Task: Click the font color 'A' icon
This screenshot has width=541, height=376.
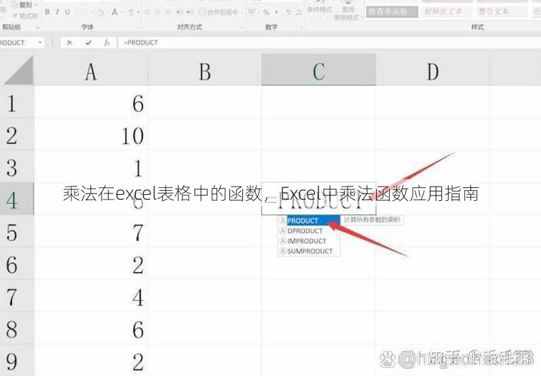Action: (114, 12)
